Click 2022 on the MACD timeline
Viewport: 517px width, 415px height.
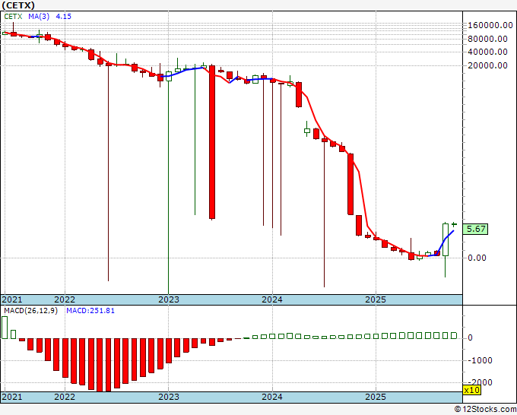[65, 397]
